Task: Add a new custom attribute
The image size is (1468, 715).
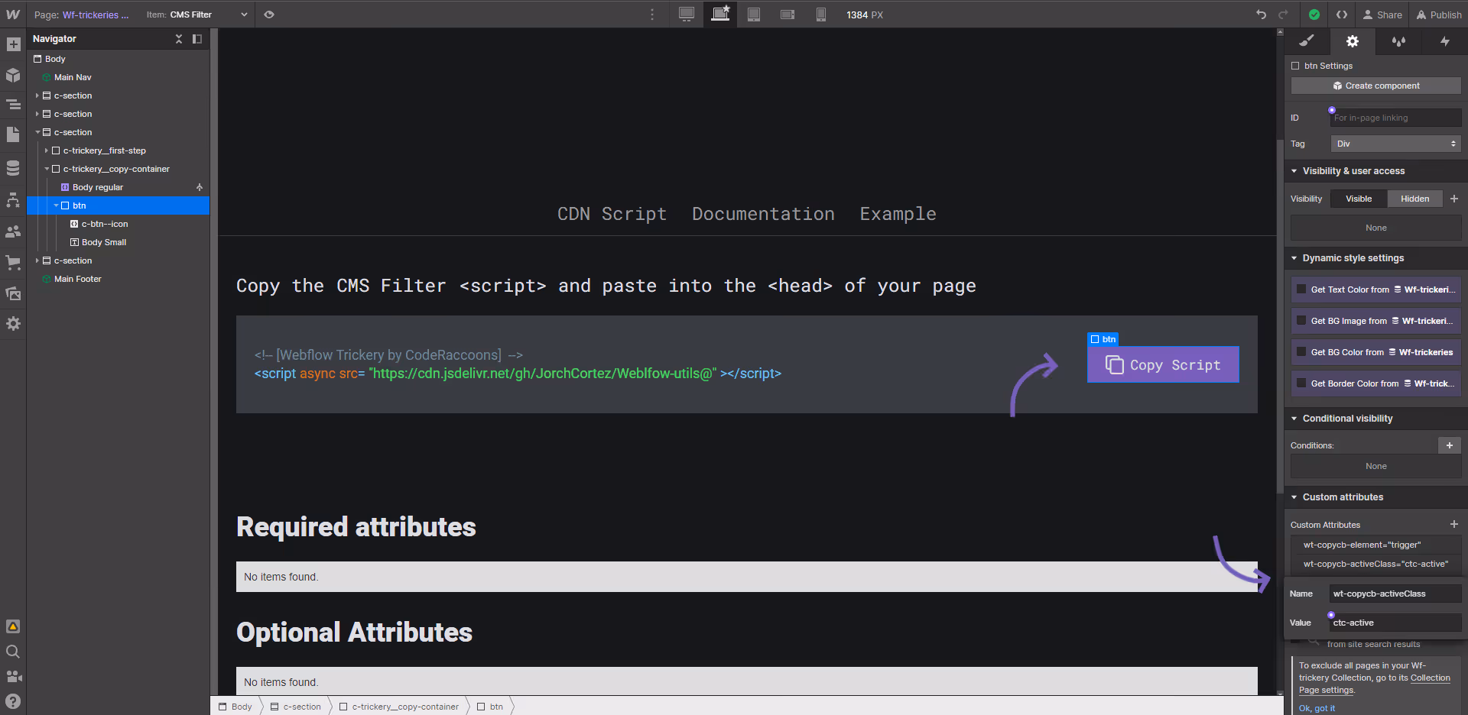Action: click(x=1453, y=524)
